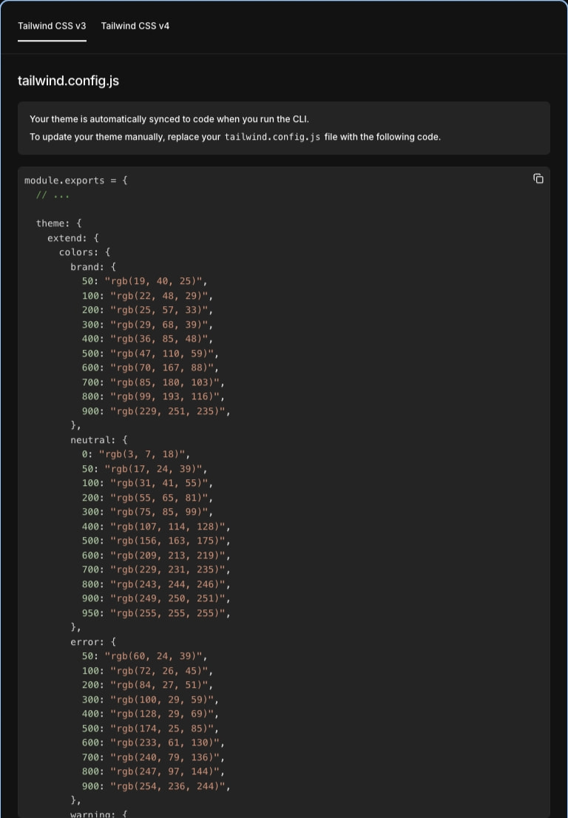Click the neutral 700 value rgb(229, 231, 235)
The image size is (568, 818).
point(167,569)
